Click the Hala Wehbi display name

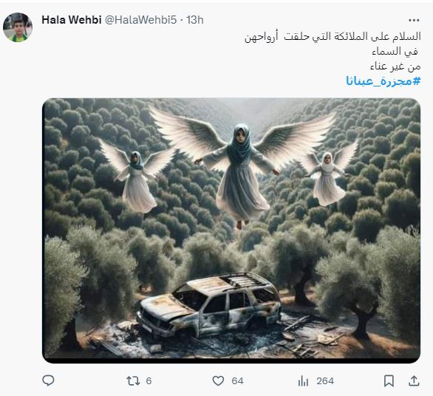(72, 20)
